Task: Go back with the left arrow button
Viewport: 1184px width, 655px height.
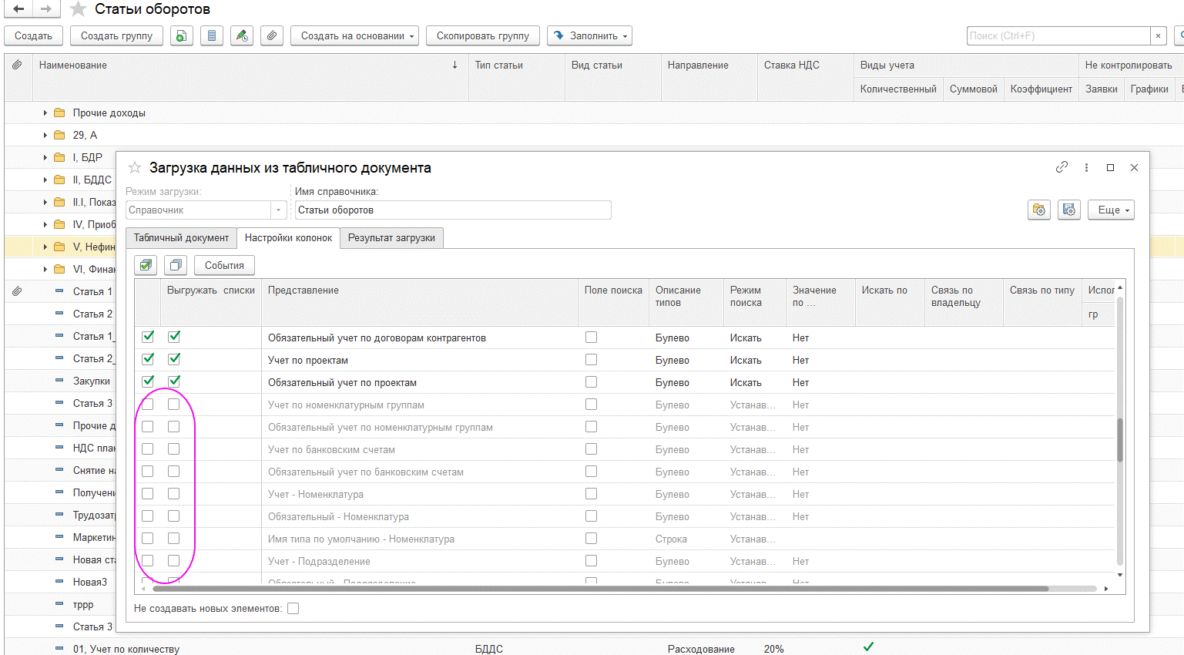Action: click(18, 9)
